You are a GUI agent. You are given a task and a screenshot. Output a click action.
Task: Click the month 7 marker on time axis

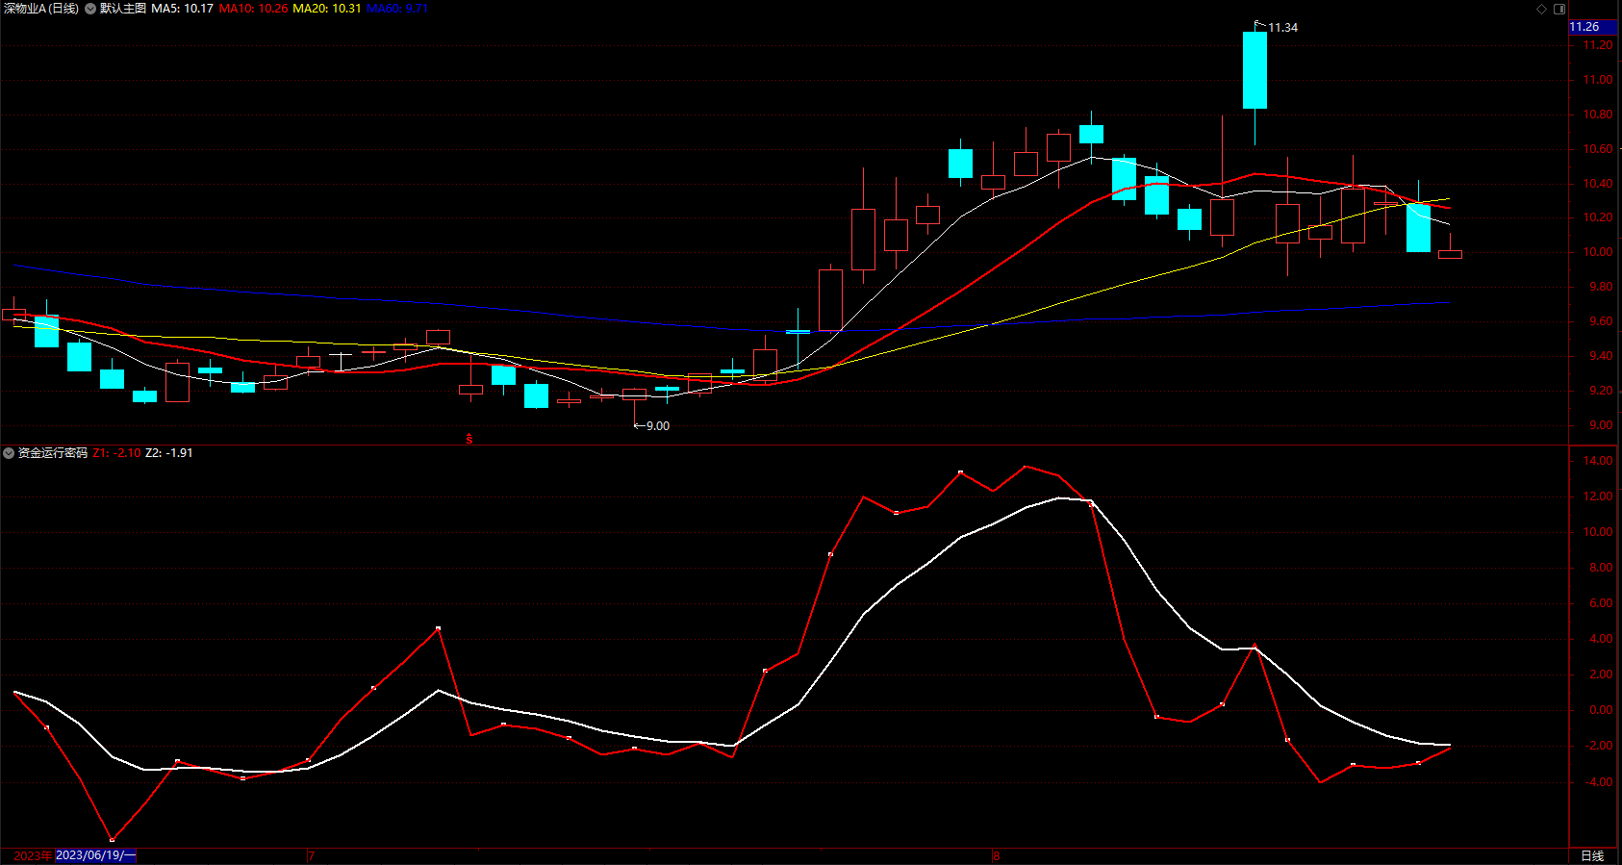click(312, 855)
